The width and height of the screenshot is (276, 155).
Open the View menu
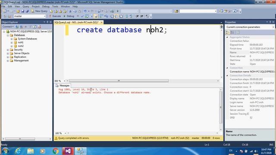17,6
